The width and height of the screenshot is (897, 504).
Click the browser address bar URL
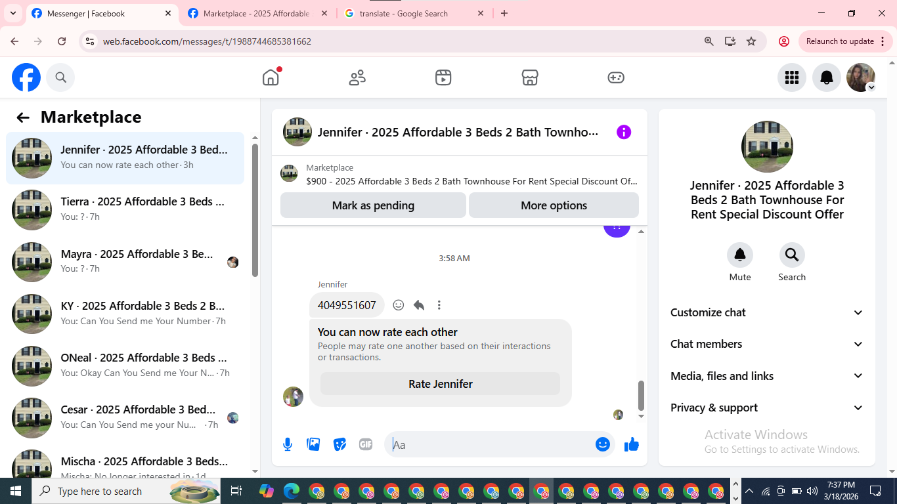pos(207,41)
